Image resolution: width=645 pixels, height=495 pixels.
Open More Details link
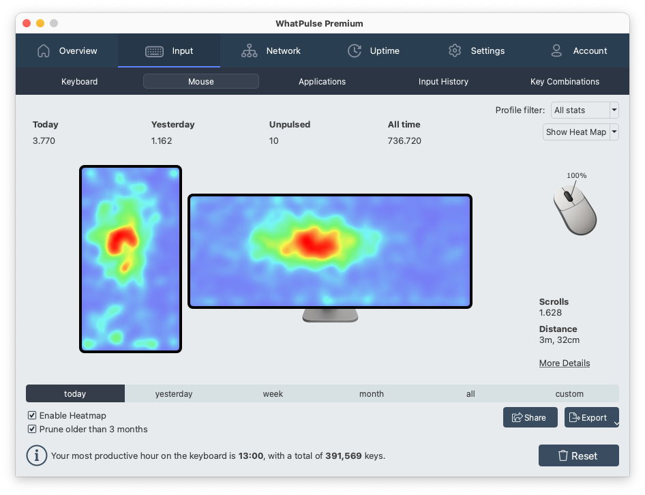[x=564, y=363]
